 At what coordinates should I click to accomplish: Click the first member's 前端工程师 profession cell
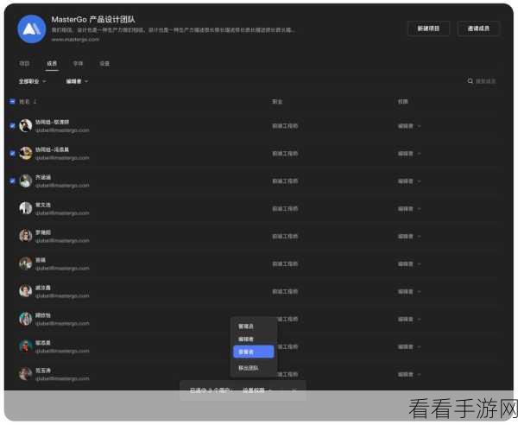point(285,126)
